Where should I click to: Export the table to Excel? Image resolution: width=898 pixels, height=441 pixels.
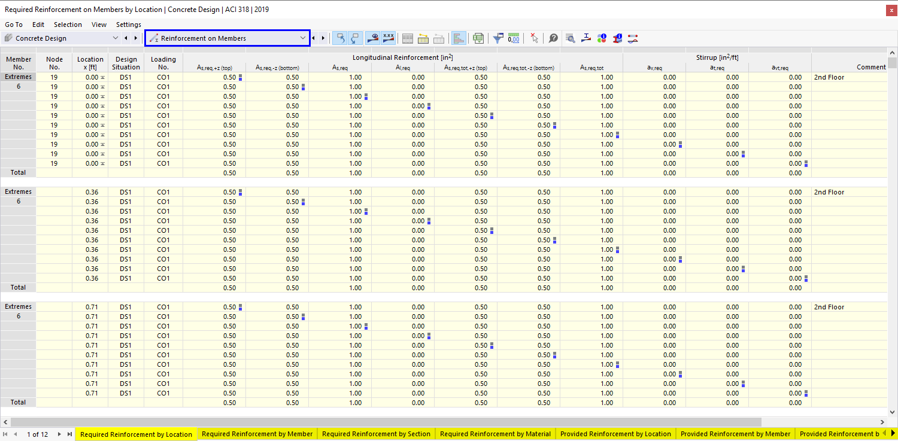(x=478, y=38)
